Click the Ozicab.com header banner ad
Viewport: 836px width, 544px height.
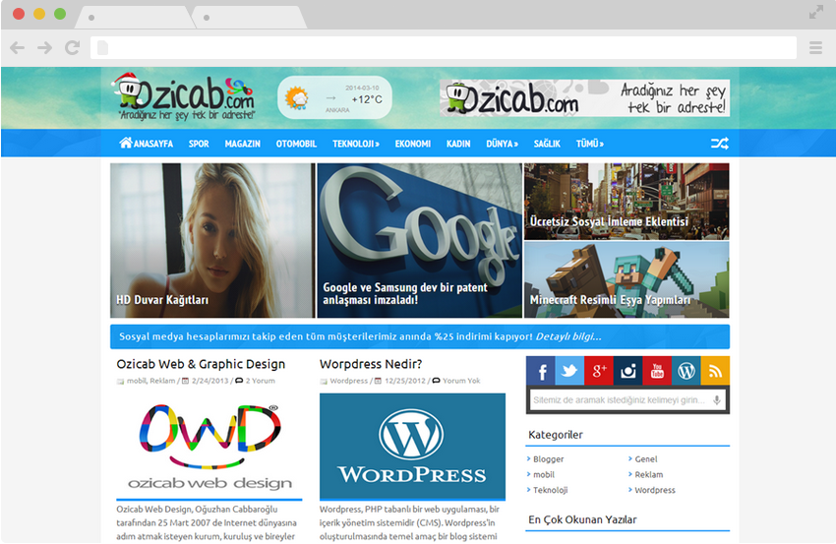pyautogui.click(x=585, y=98)
